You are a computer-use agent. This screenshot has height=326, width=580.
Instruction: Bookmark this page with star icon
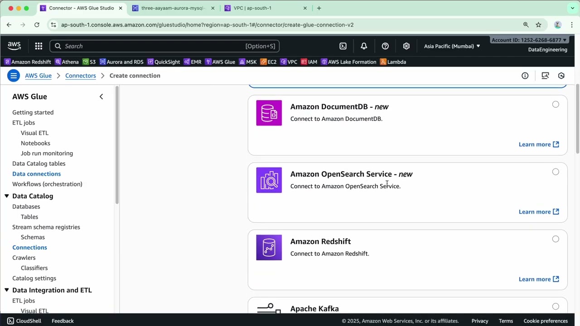pyautogui.click(x=538, y=25)
